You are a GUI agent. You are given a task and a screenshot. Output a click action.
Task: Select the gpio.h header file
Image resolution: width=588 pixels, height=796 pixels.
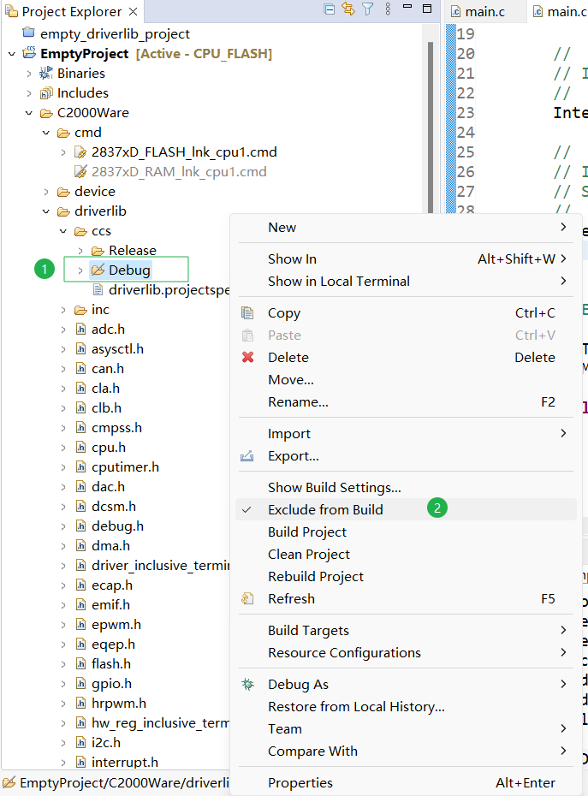point(111,684)
